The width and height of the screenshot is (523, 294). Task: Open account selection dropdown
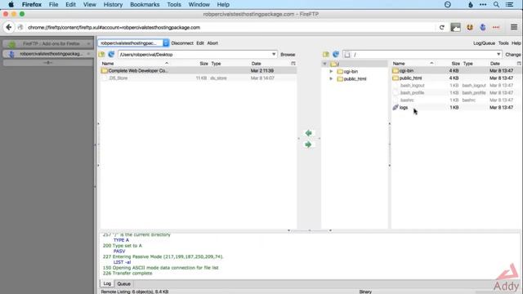pos(166,43)
